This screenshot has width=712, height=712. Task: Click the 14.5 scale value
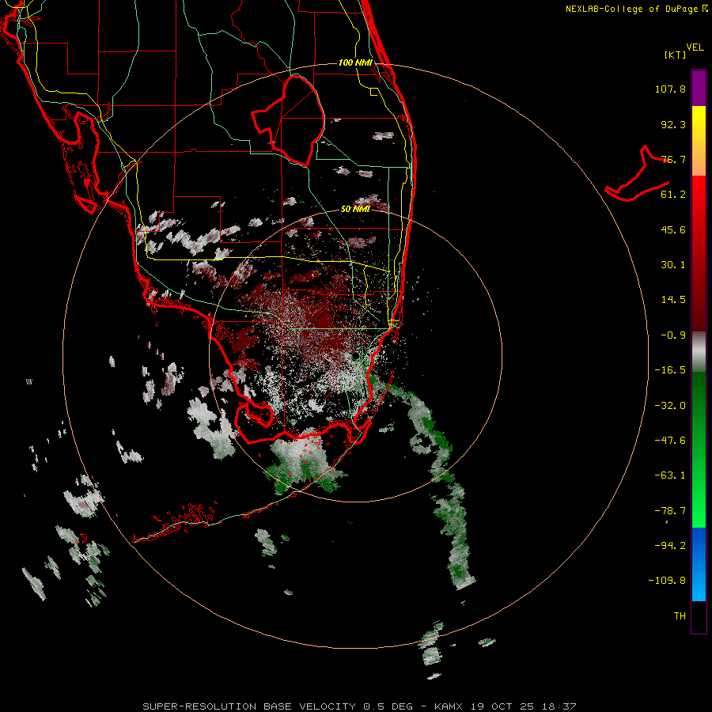click(673, 300)
